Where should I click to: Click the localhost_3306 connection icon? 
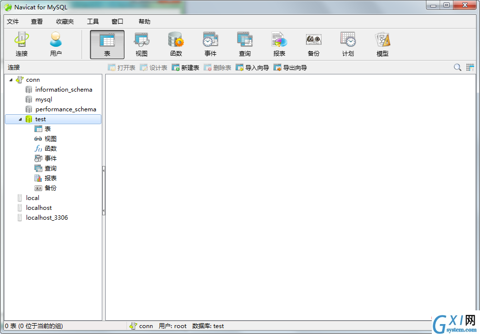(20, 217)
